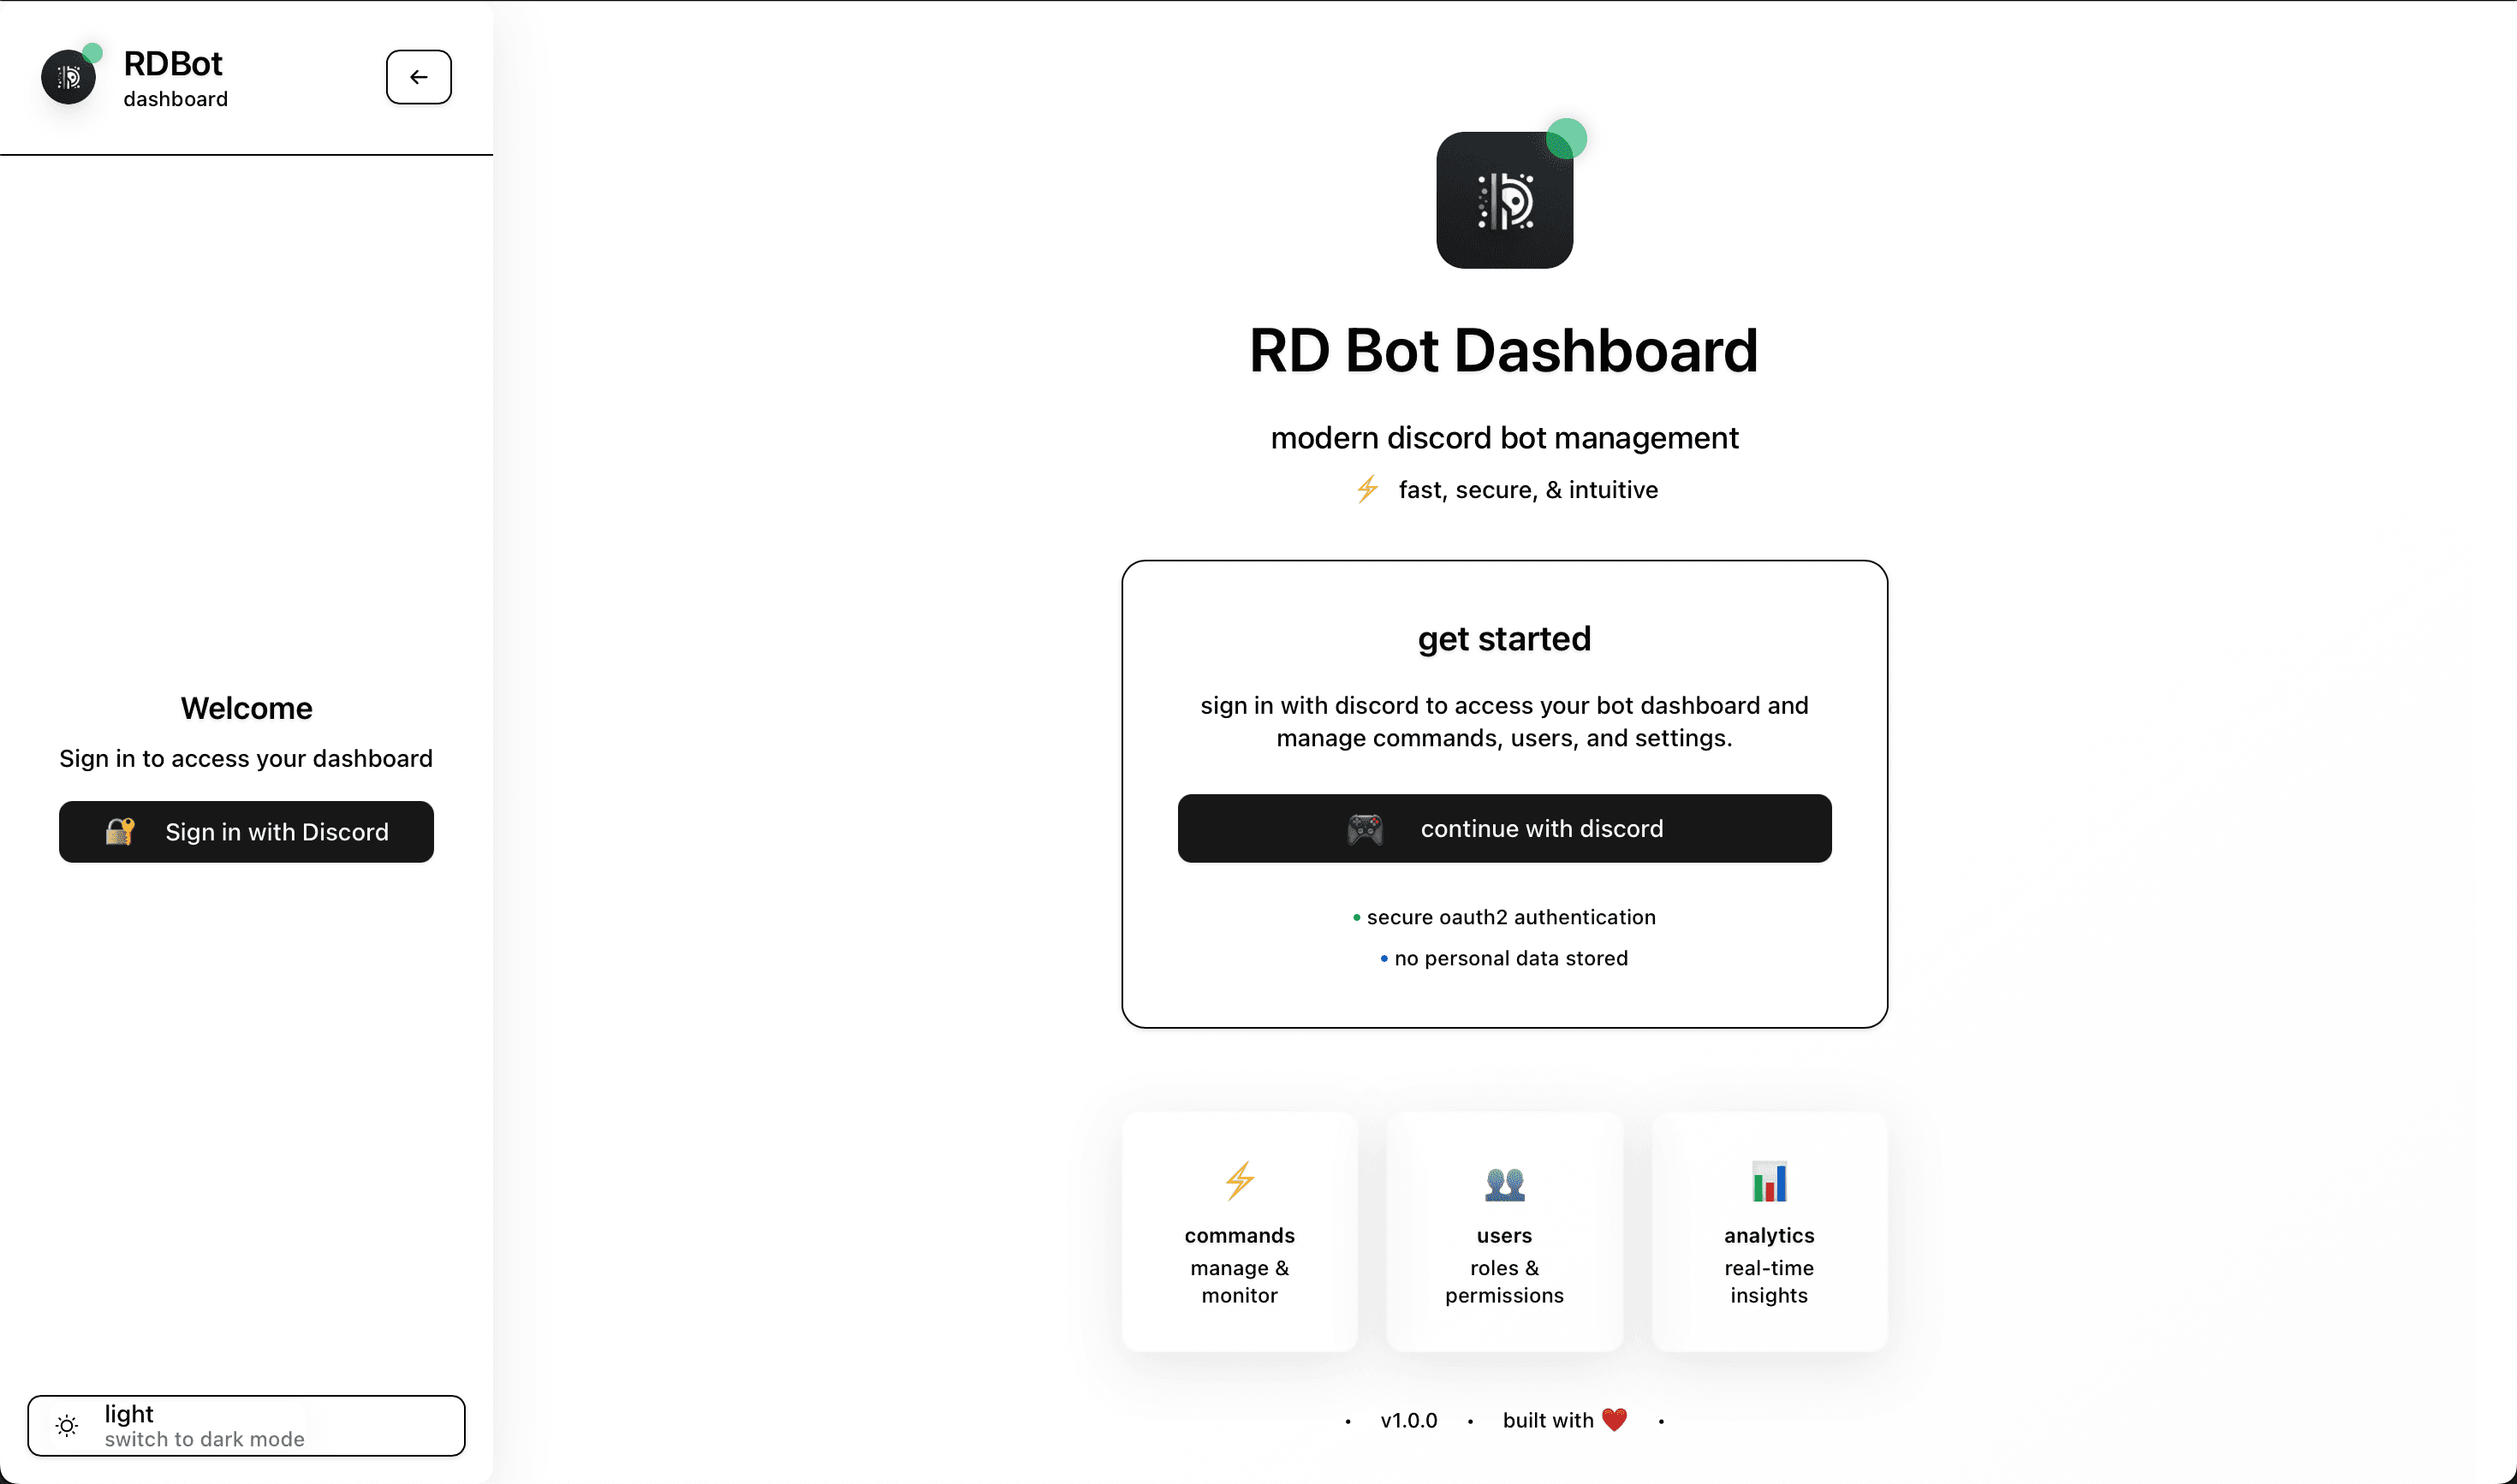Click the RDBot logo icon in the sidebar
This screenshot has width=2517, height=1484.
(68, 76)
